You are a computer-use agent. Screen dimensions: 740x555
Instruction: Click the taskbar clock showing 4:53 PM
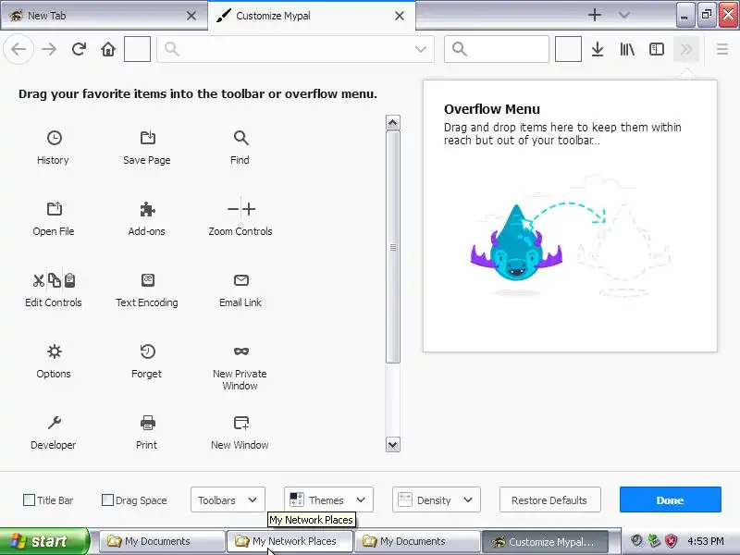pos(706,541)
